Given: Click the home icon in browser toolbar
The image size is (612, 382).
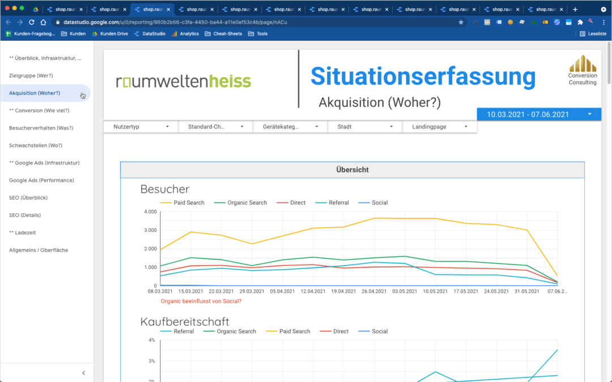Looking at the screenshot, I should [x=43, y=22].
